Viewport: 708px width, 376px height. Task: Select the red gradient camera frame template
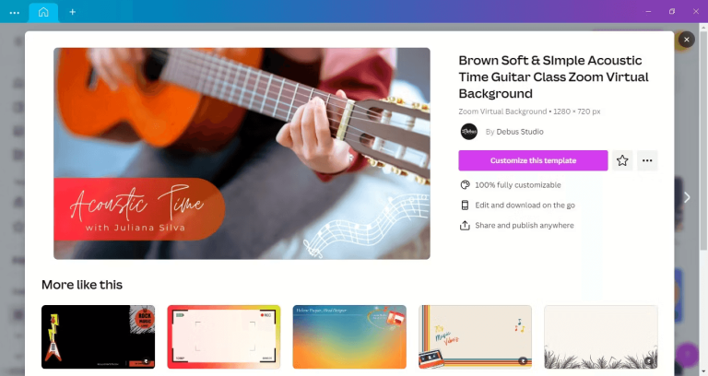tap(223, 336)
